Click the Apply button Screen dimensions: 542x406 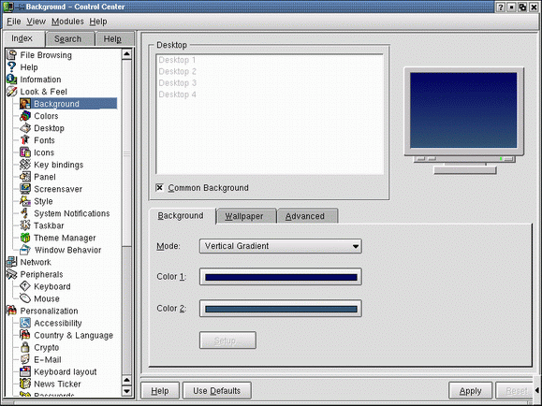point(470,391)
